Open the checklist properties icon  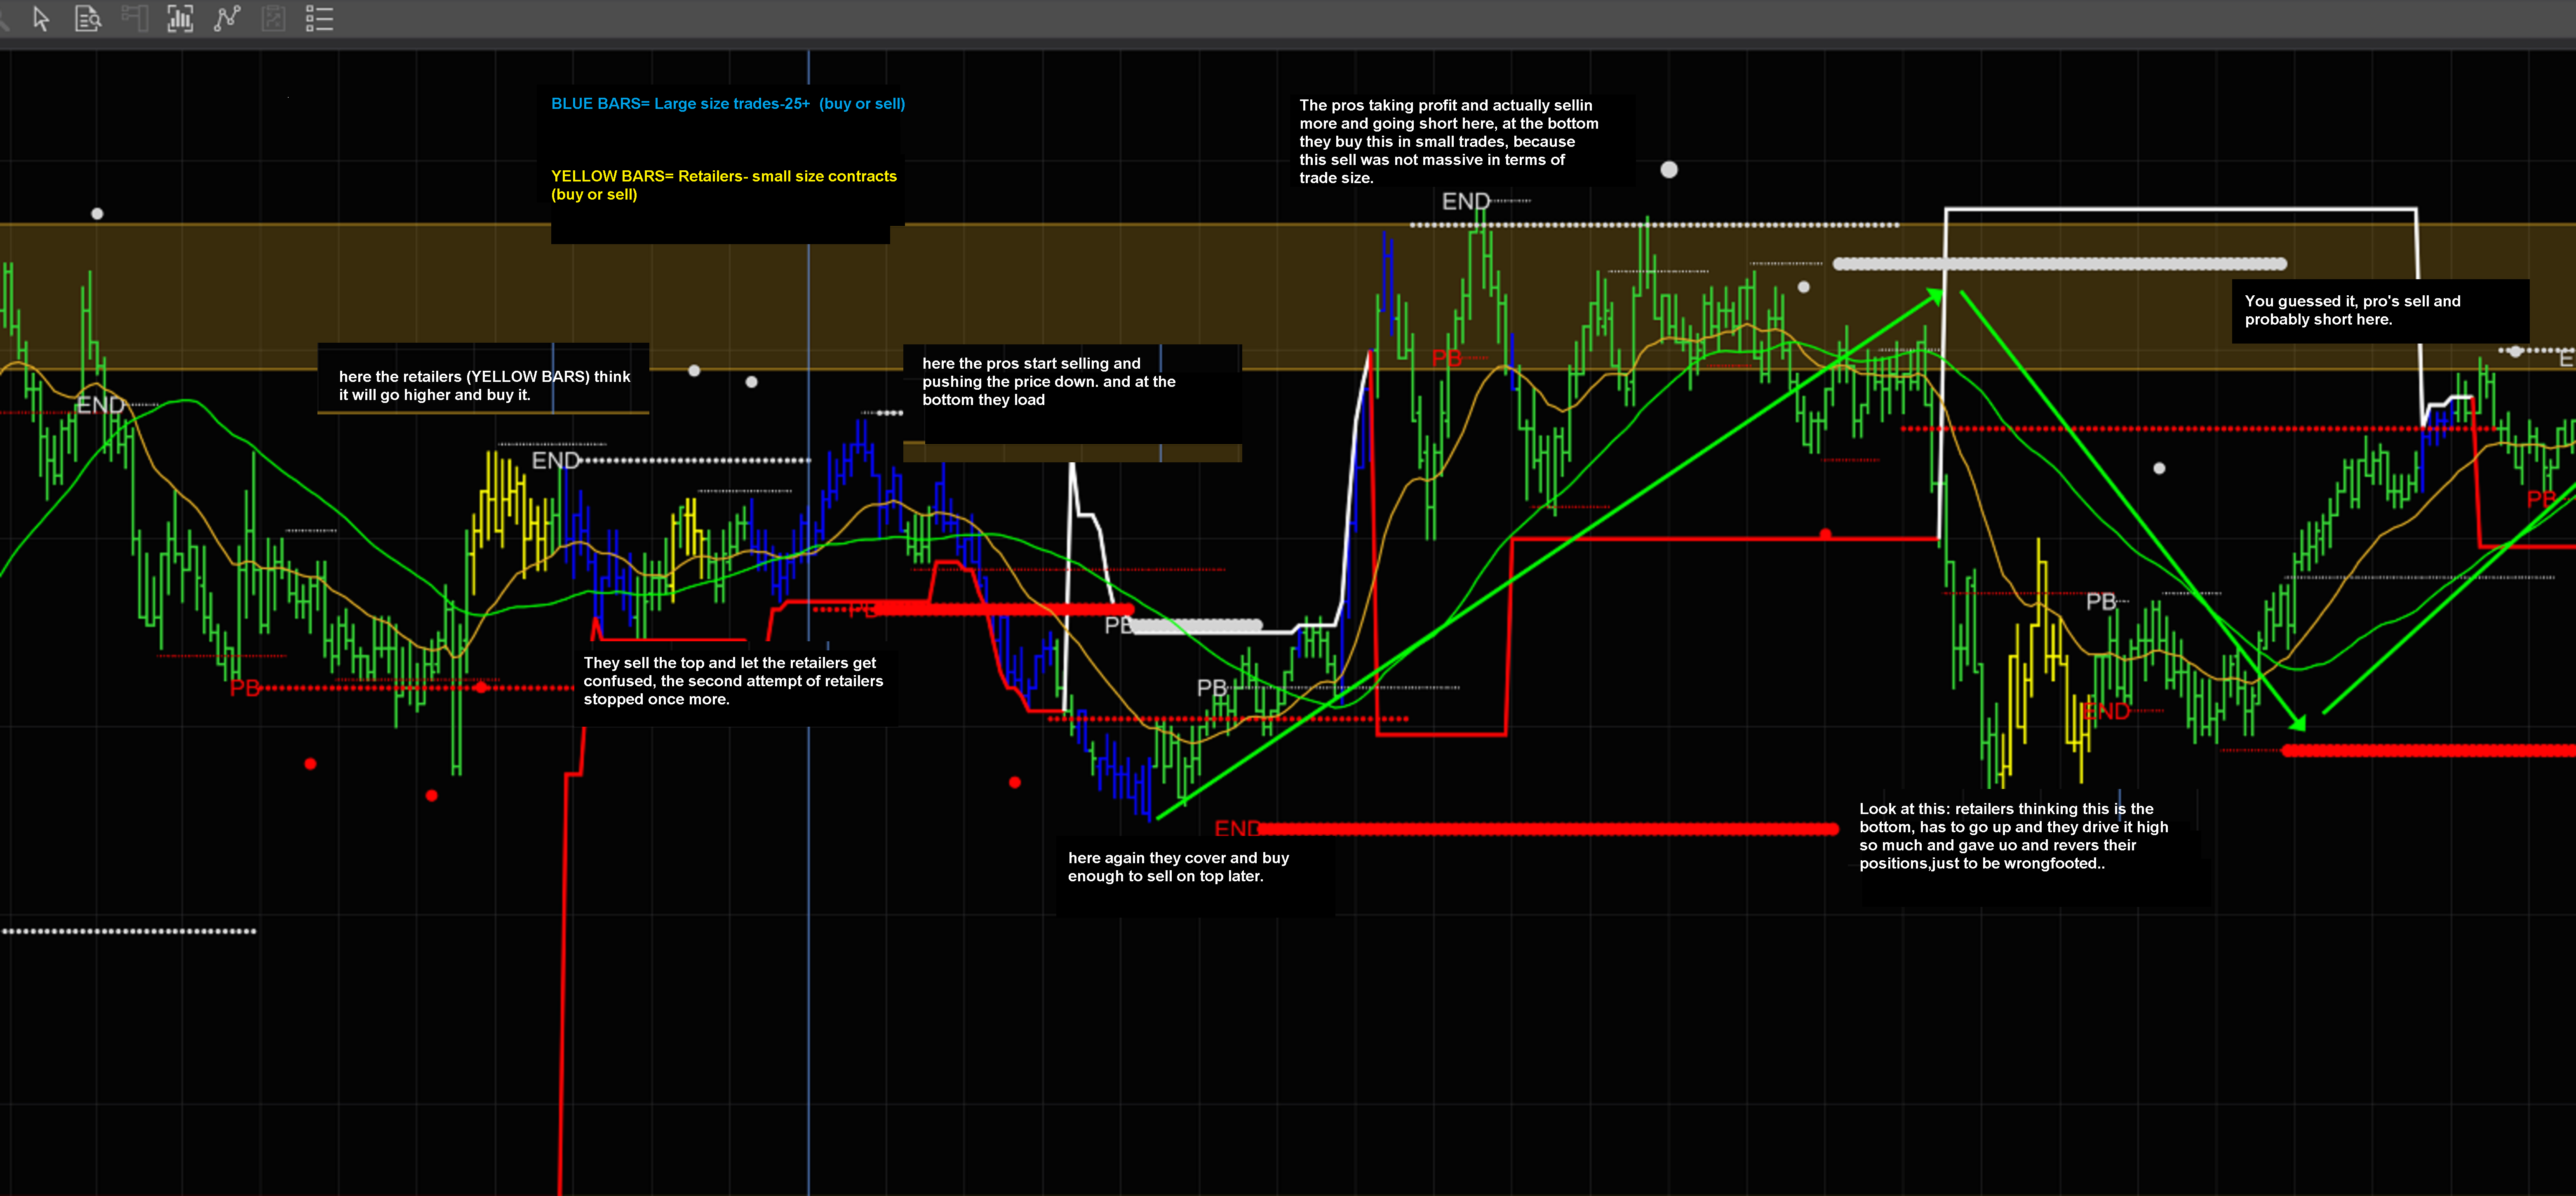tap(319, 19)
